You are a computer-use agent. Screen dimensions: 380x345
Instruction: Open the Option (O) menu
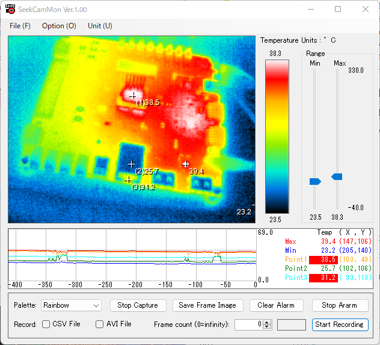[59, 26]
